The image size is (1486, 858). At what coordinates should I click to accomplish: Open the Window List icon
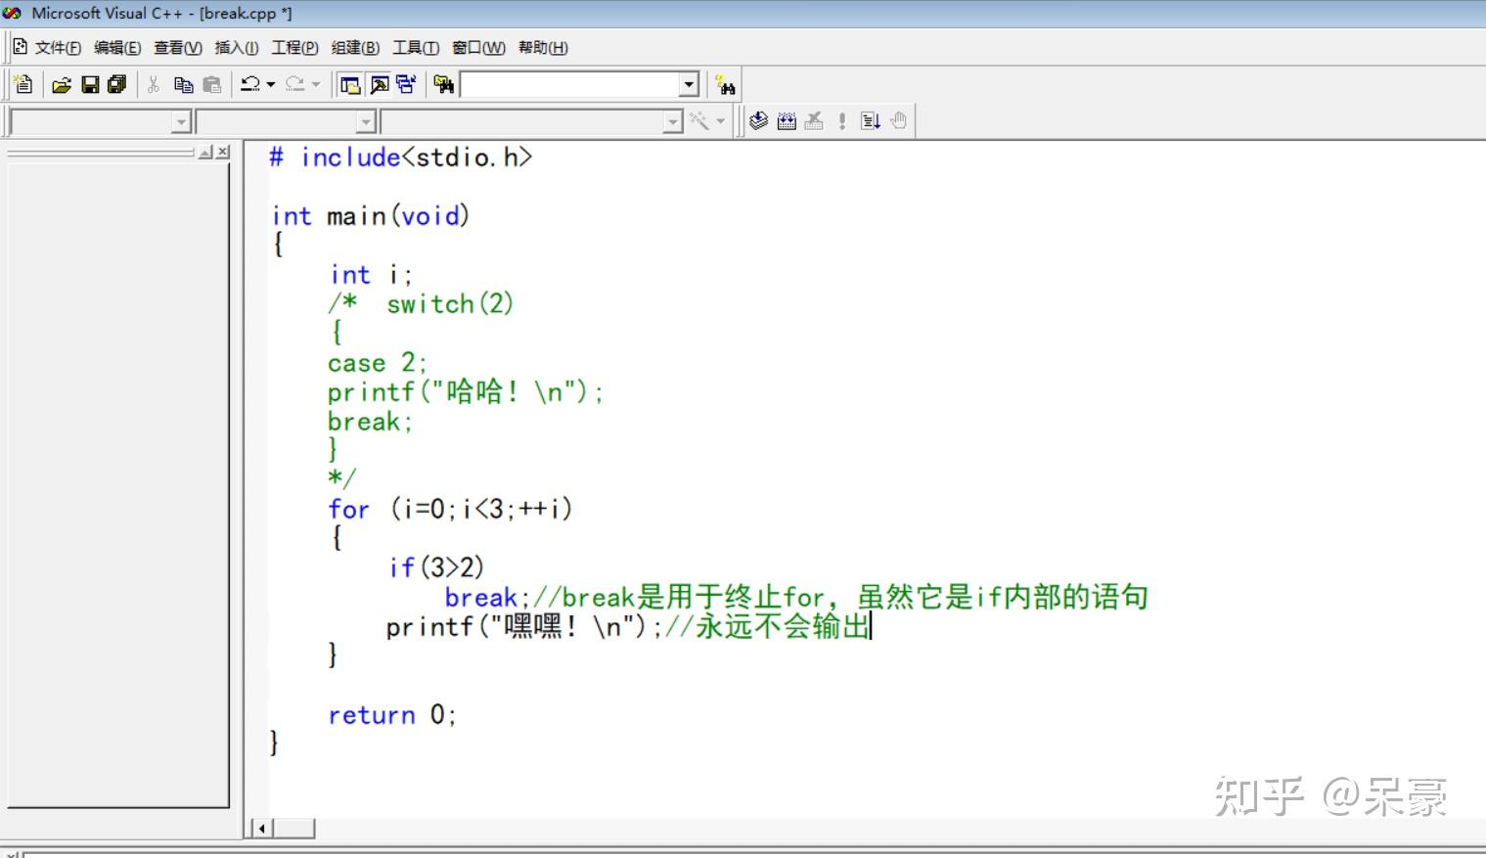(406, 85)
